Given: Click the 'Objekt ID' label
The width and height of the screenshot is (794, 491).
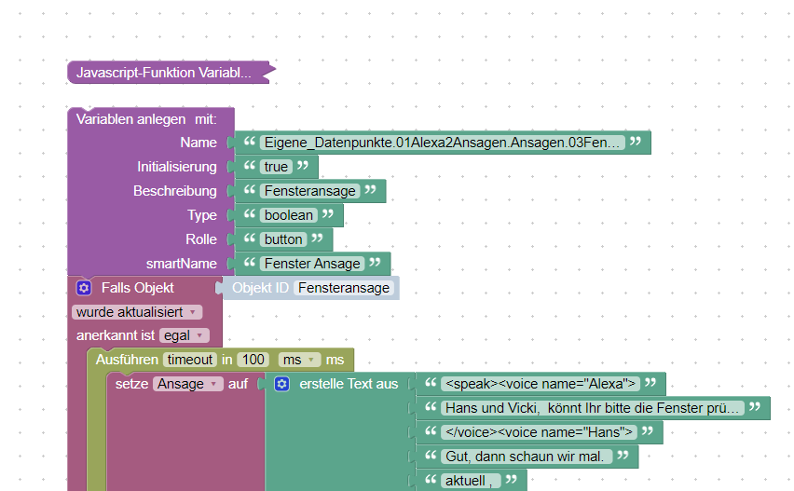Looking at the screenshot, I should pyautogui.click(x=260, y=288).
